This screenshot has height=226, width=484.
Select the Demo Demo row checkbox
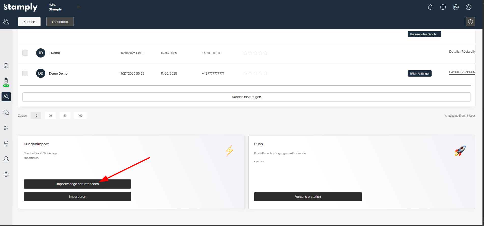(25, 73)
